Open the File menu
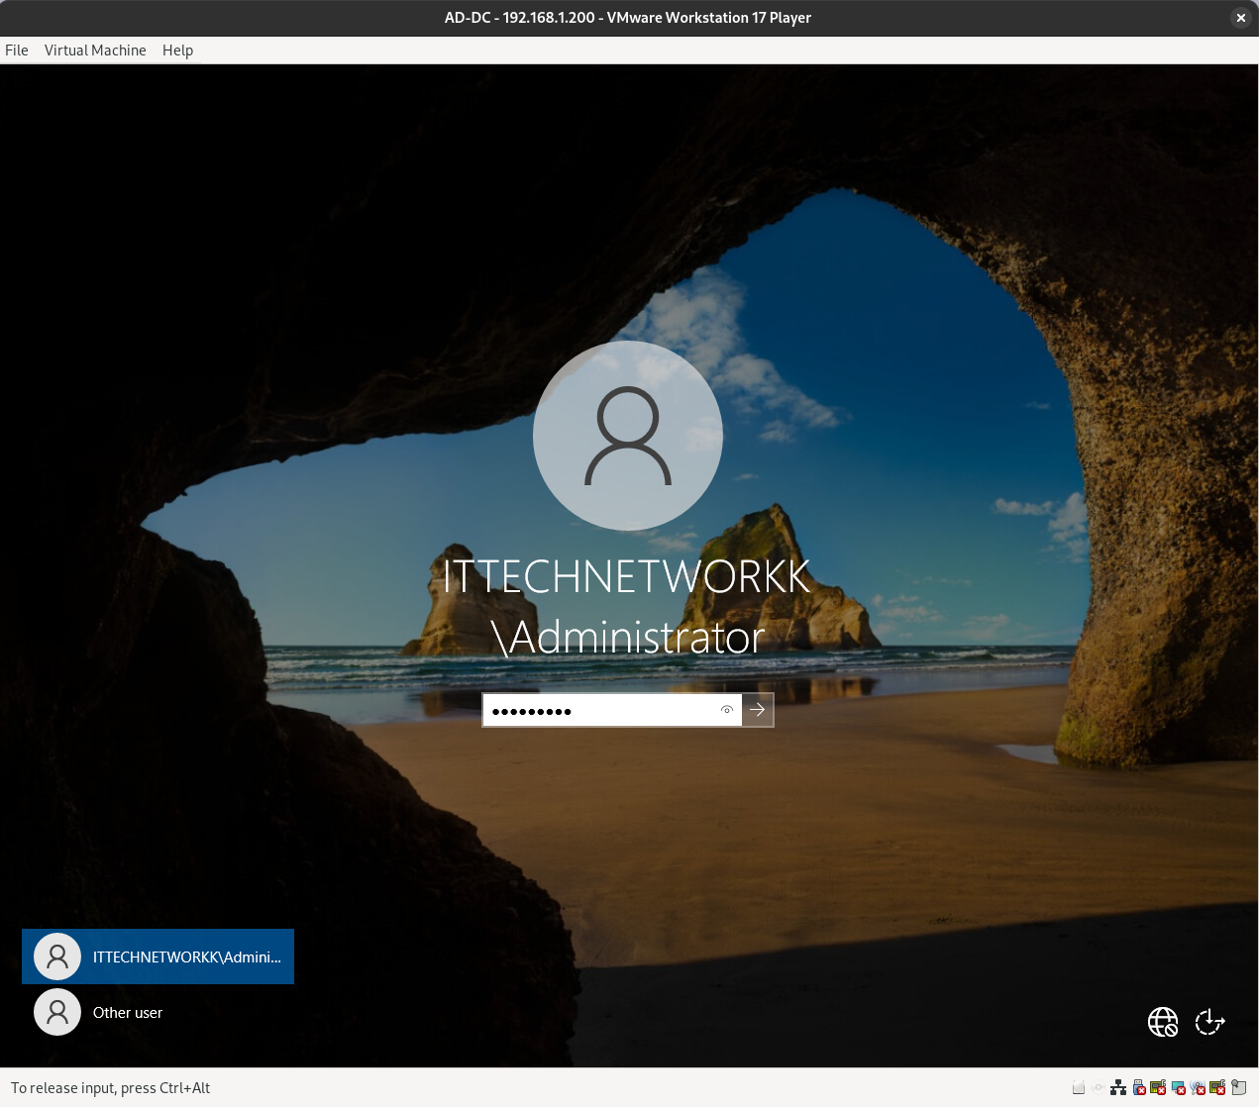Screen dimensions: 1259x1107 click(17, 50)
